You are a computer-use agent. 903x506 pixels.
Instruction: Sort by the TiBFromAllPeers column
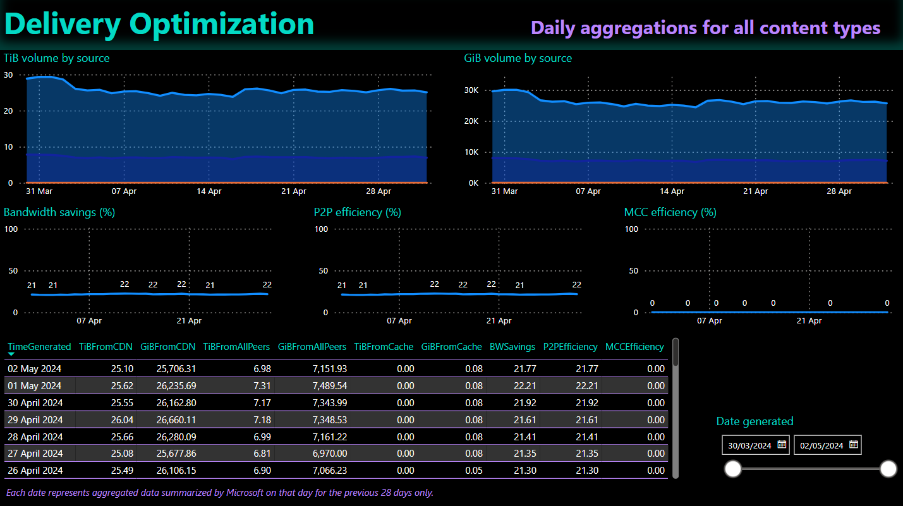(x=236, y=347)
